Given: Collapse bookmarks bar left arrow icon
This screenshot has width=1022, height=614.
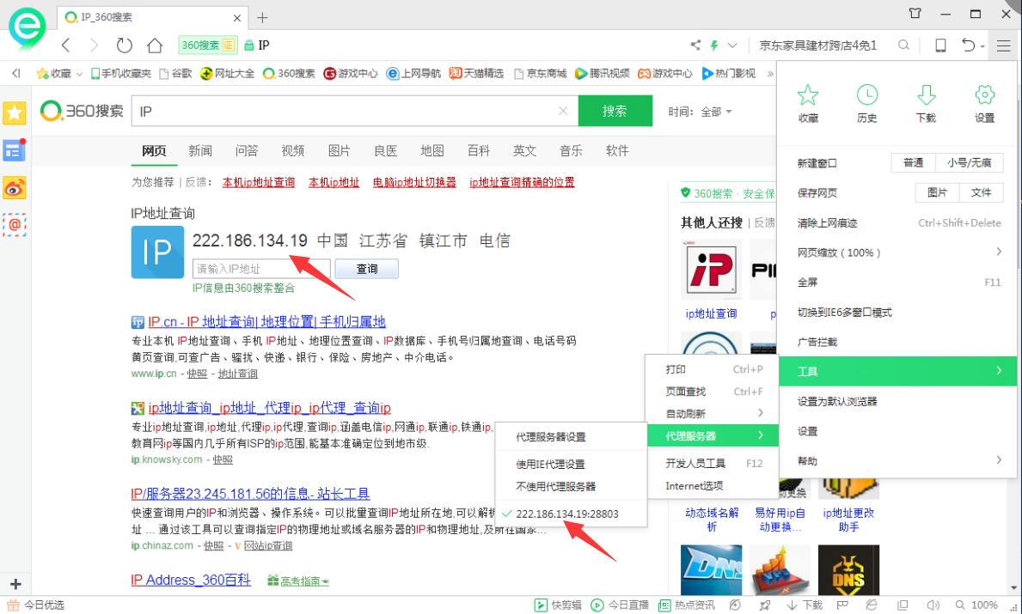Looking at the screenshot, I should tap(16, 73).
